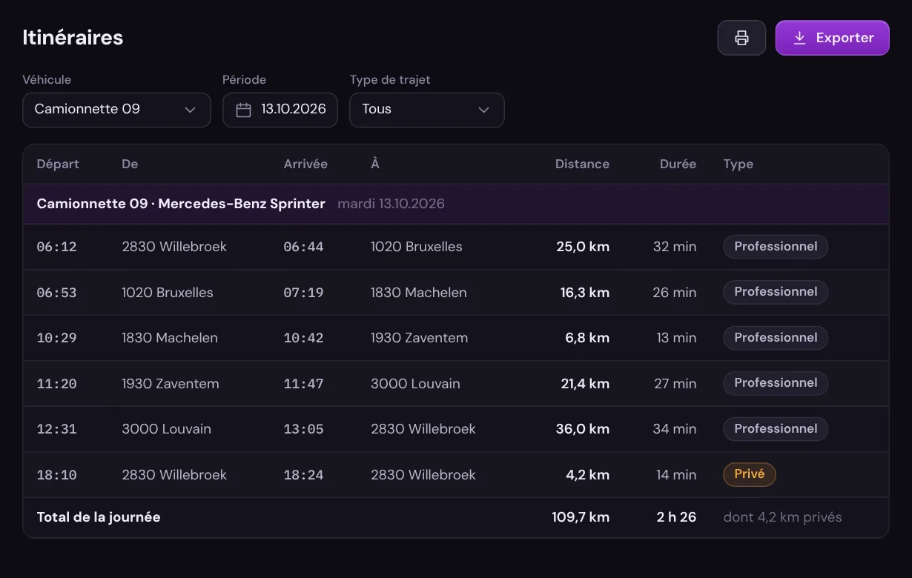Click Professionnel badge in the 12:31 row
The width and height of the screenshot is (912, 578).
pos(776,429)
